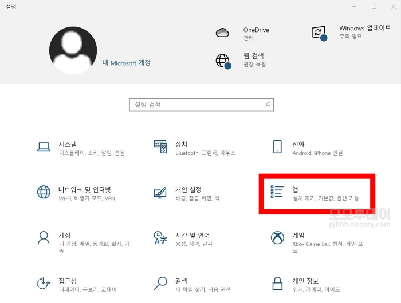Click 내레이터, 돋보기, 고대비 description
401x303 pixels.
88,289
